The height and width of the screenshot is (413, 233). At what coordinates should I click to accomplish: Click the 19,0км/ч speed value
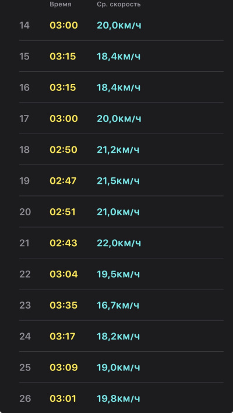pos(118,367)
